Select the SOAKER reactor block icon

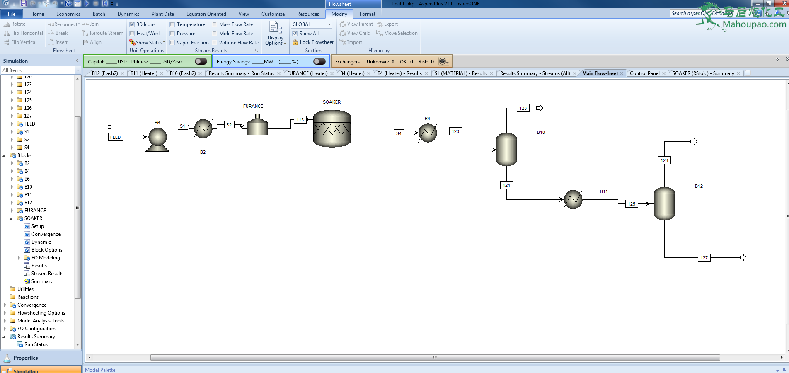[x=332, y=128]
